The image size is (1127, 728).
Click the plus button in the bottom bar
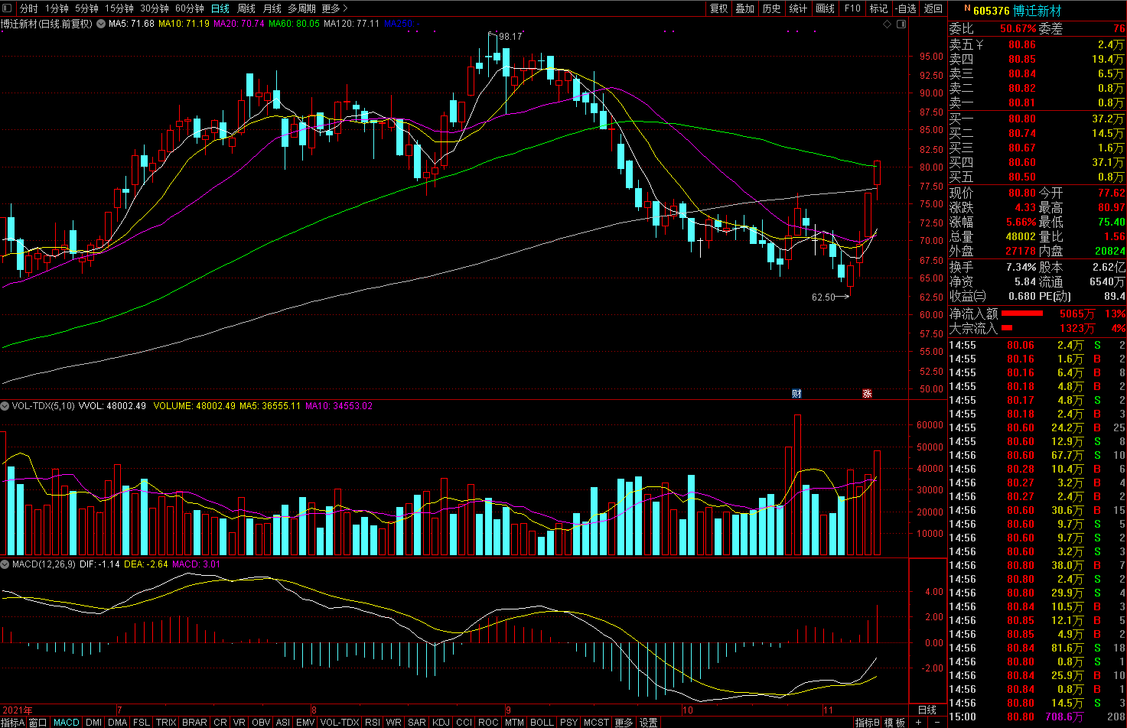click(x=918, y=722)
